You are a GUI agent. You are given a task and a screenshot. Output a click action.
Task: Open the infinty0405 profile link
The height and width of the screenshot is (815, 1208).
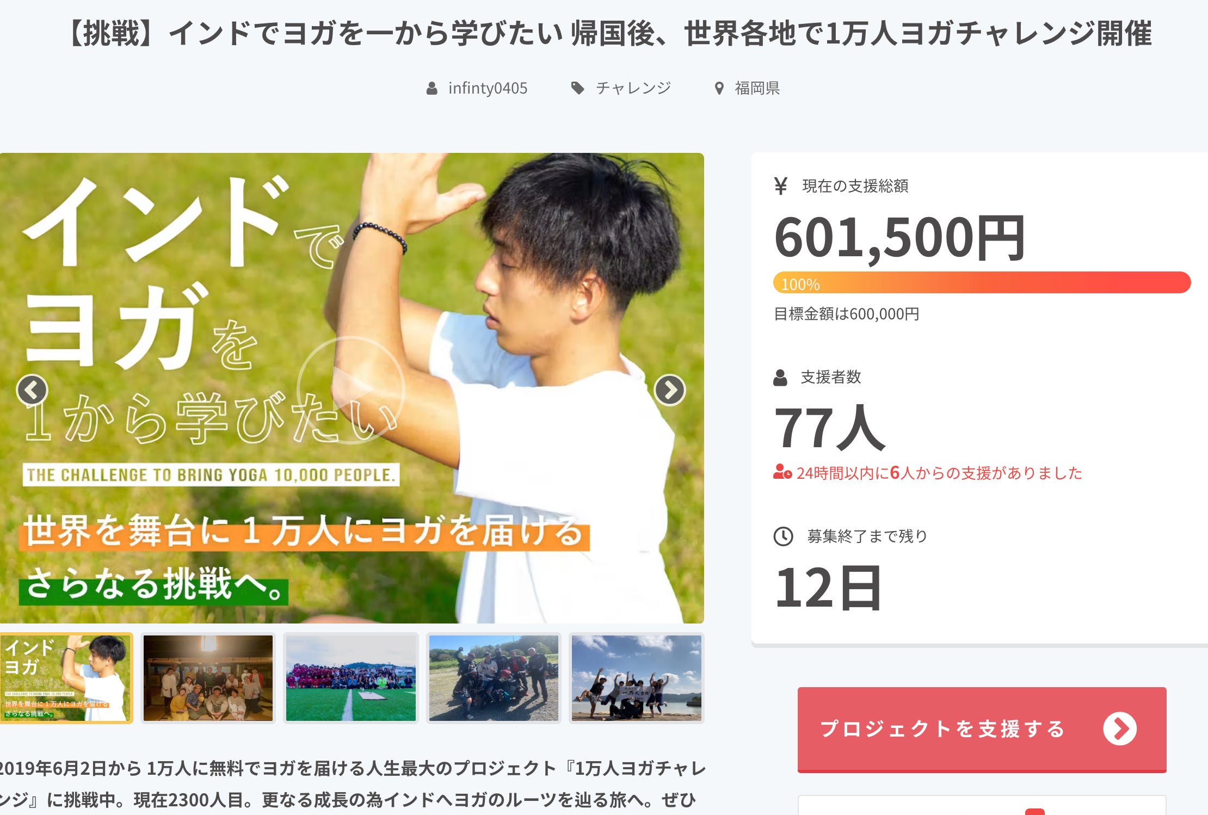tap(488, 88)
